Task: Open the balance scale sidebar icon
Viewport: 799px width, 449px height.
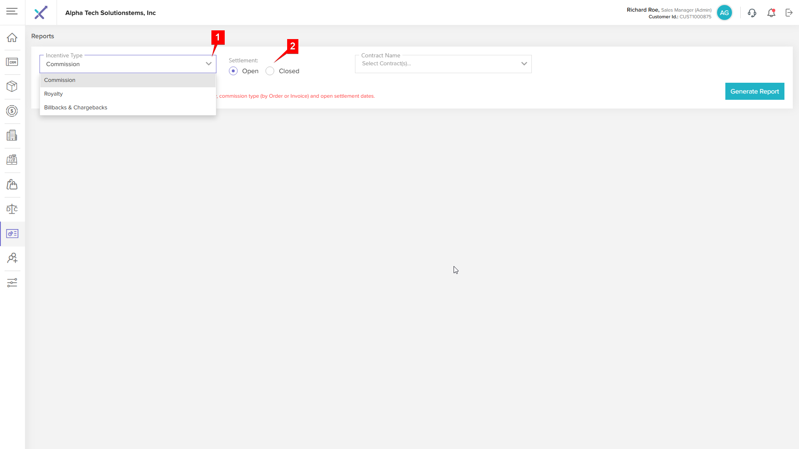Action: point(12,209)
